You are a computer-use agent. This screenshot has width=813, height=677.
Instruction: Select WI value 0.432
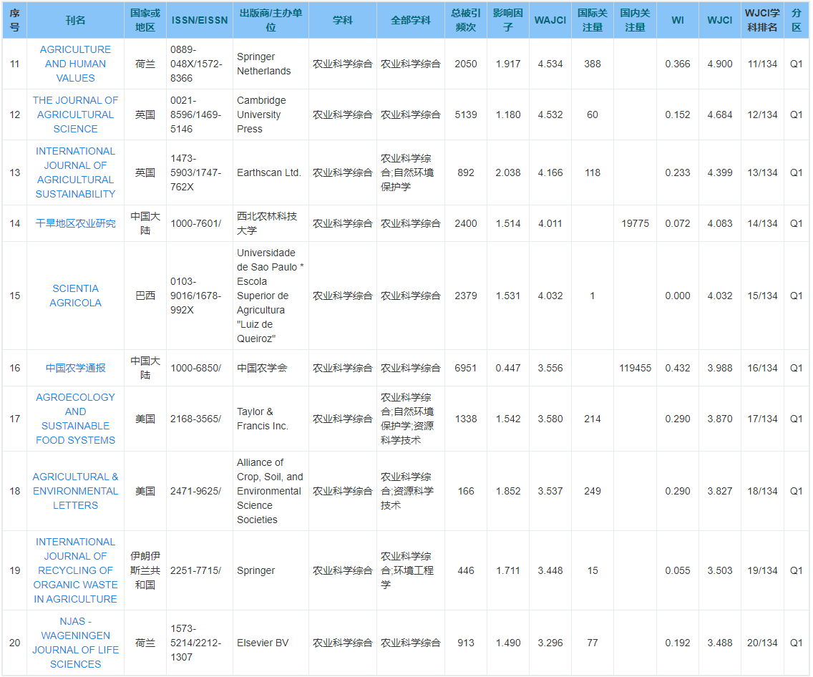click(678, 368)
